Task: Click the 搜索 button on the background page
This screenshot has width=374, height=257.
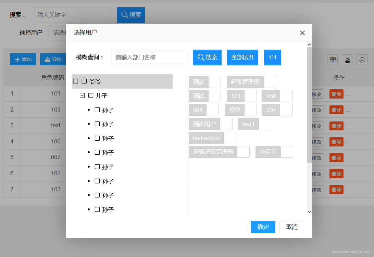Action: [x=131, y=15]
